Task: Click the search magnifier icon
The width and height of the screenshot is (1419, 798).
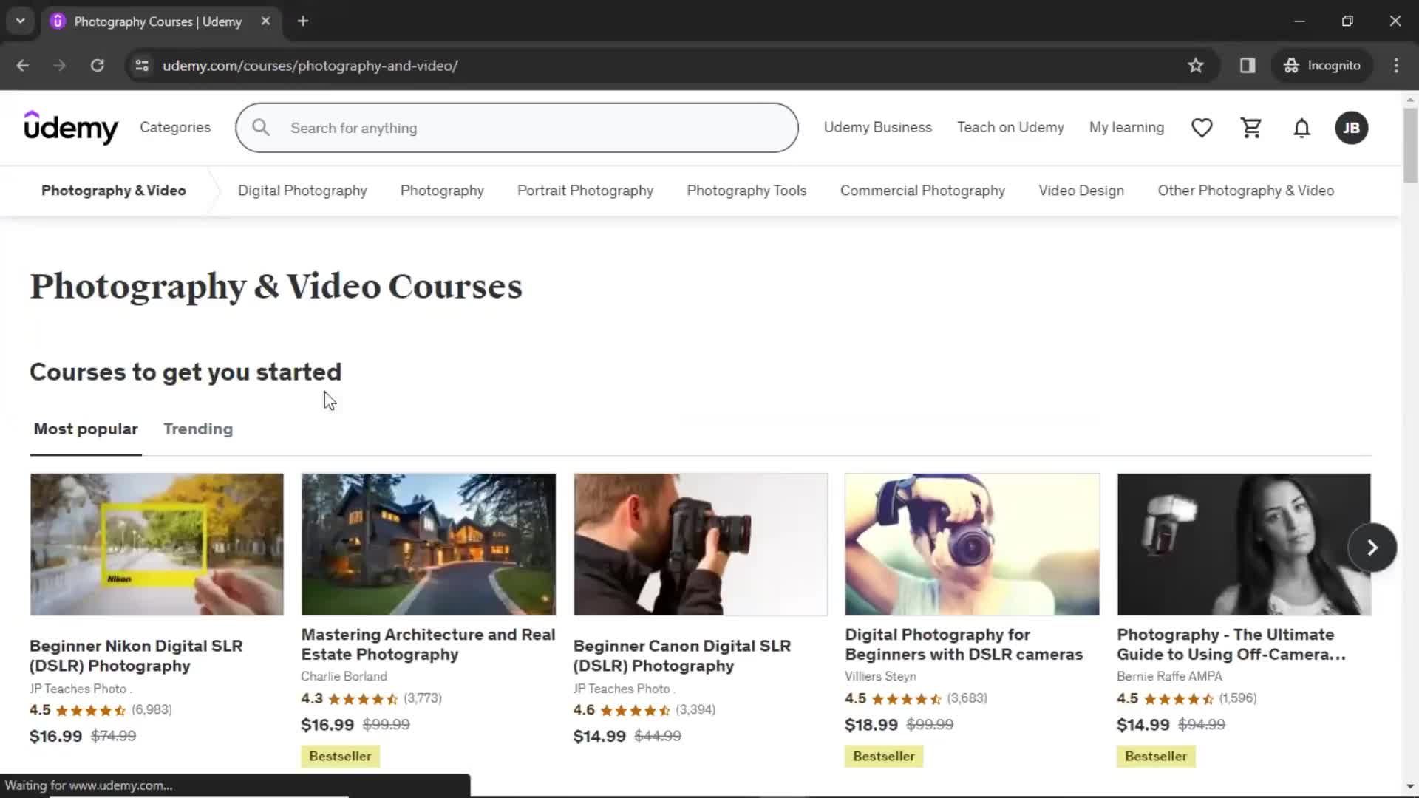Action: pyautogui.click(x=260, y=128)
